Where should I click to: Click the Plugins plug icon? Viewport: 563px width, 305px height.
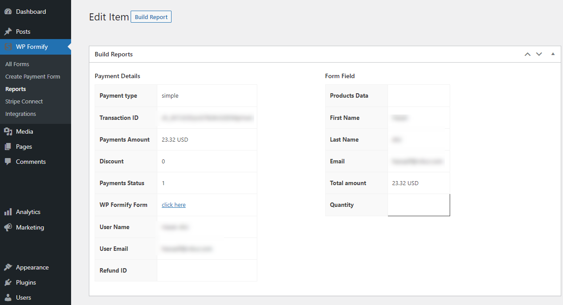(8, 282)
